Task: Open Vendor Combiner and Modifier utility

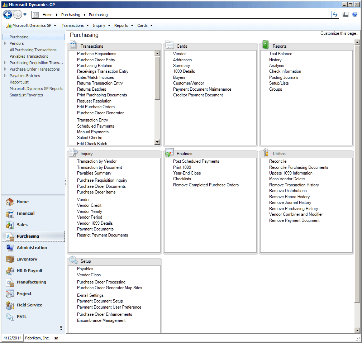Action: pyautogui.click(x=296, y=214)
